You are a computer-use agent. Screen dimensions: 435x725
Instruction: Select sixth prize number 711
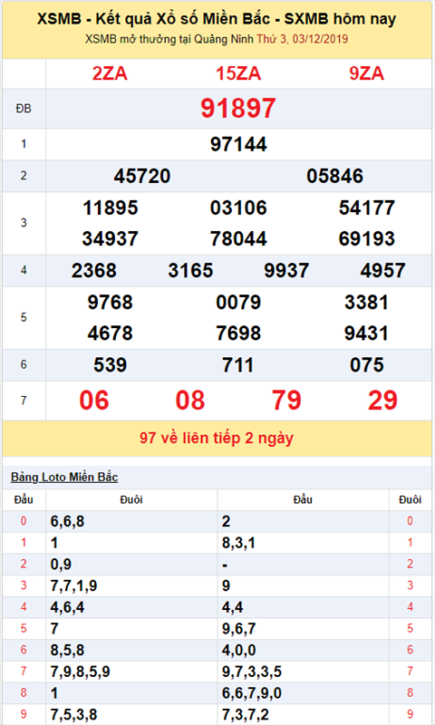[238, 365]
